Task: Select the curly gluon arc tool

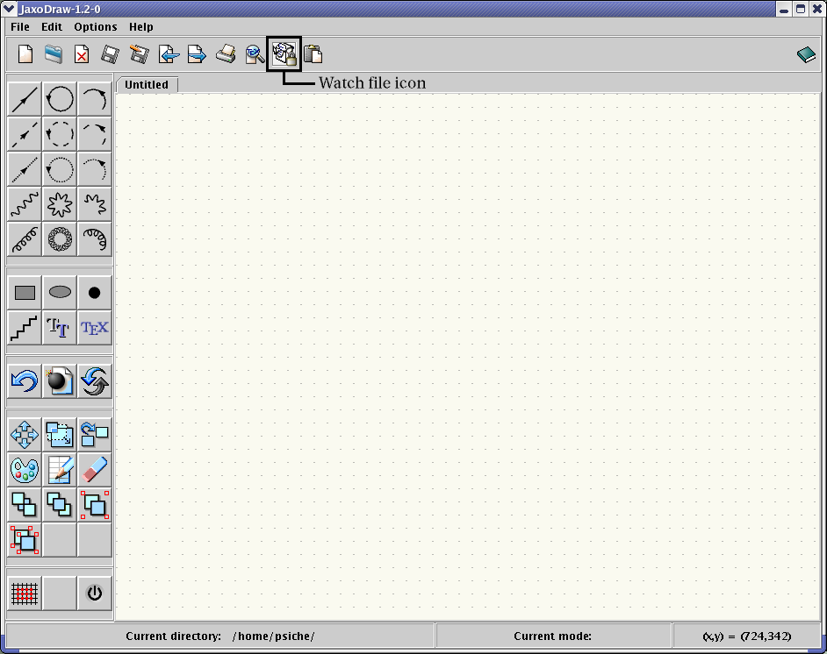Action: tap(95, 239)
